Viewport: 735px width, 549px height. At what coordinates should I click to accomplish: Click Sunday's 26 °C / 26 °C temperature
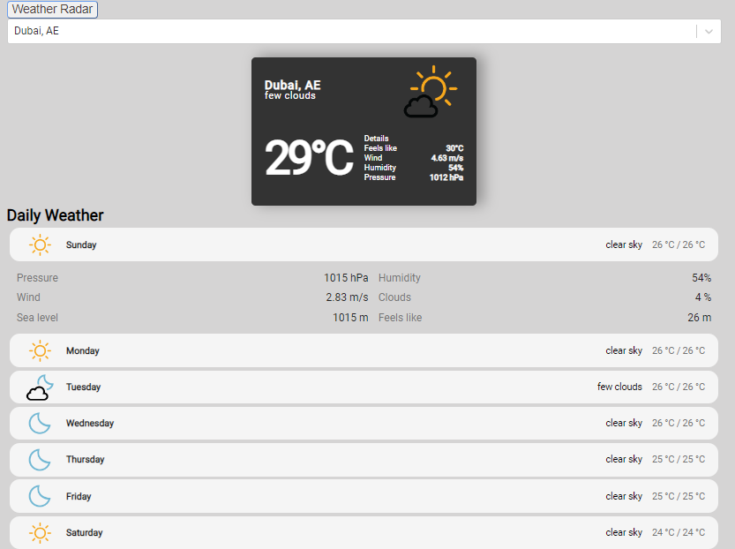679,244
